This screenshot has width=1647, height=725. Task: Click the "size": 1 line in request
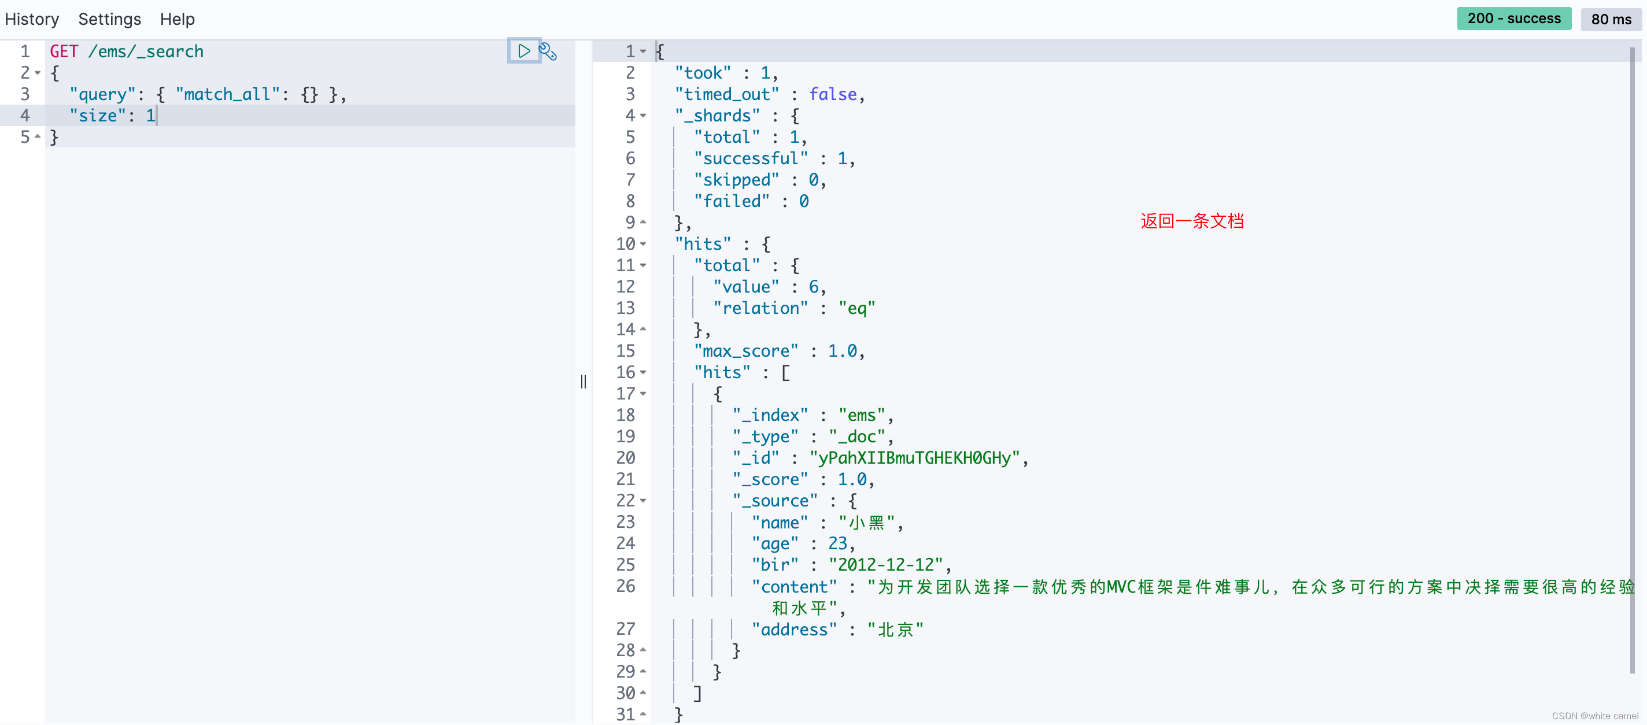click(113, 116)
